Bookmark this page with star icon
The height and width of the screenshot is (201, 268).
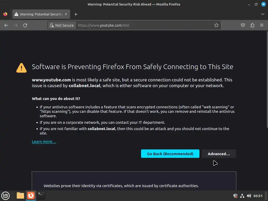[216, 25]
